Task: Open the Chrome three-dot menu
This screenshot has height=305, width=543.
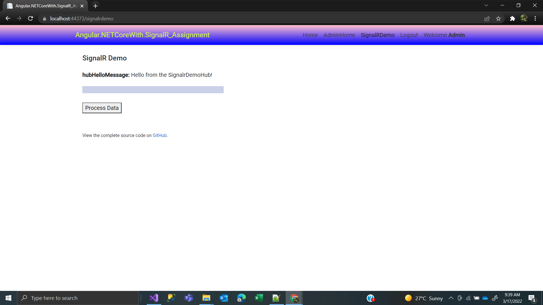Action: [535, 19]
